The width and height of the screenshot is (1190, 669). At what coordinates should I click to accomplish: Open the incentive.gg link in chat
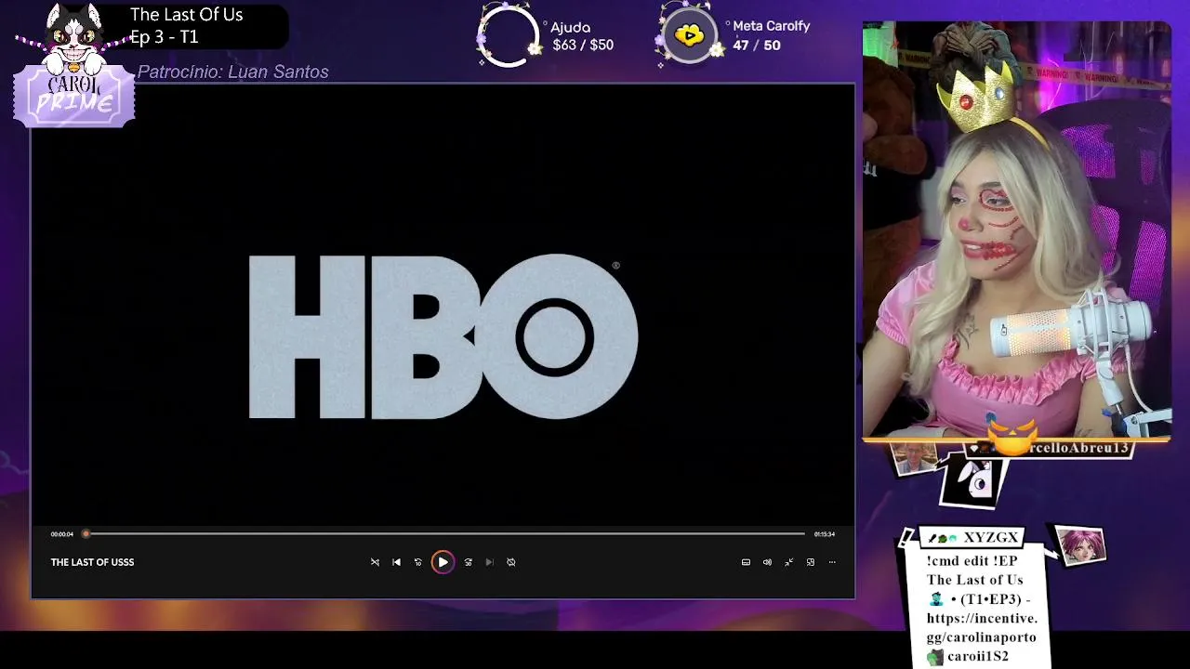[x=982, y=627]
